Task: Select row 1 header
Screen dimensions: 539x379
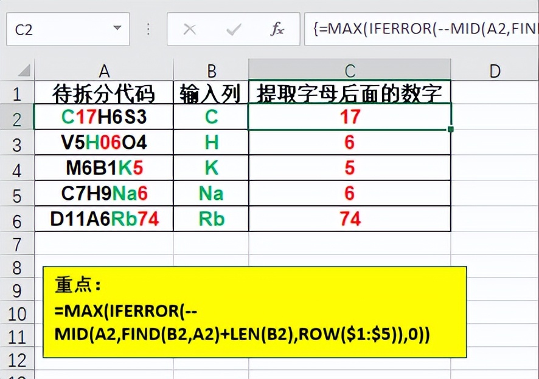Action: (x=17, y=93)
